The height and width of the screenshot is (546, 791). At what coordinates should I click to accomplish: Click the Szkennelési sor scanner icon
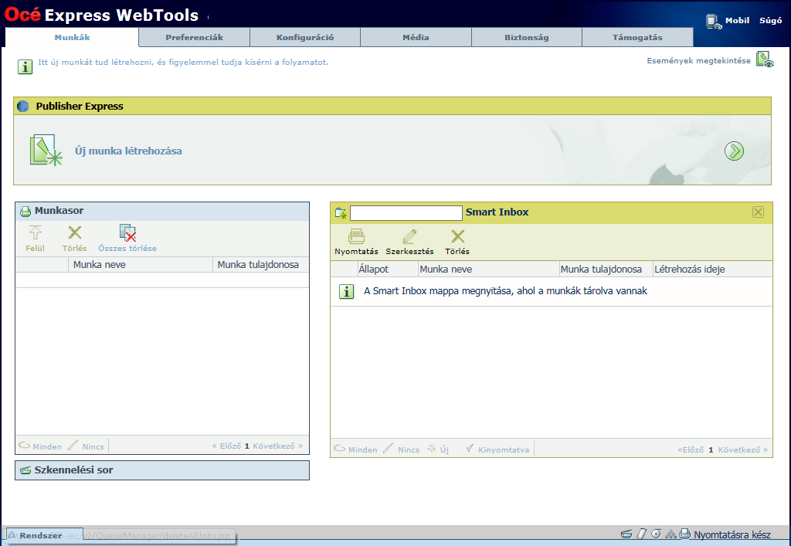point(25,470)
